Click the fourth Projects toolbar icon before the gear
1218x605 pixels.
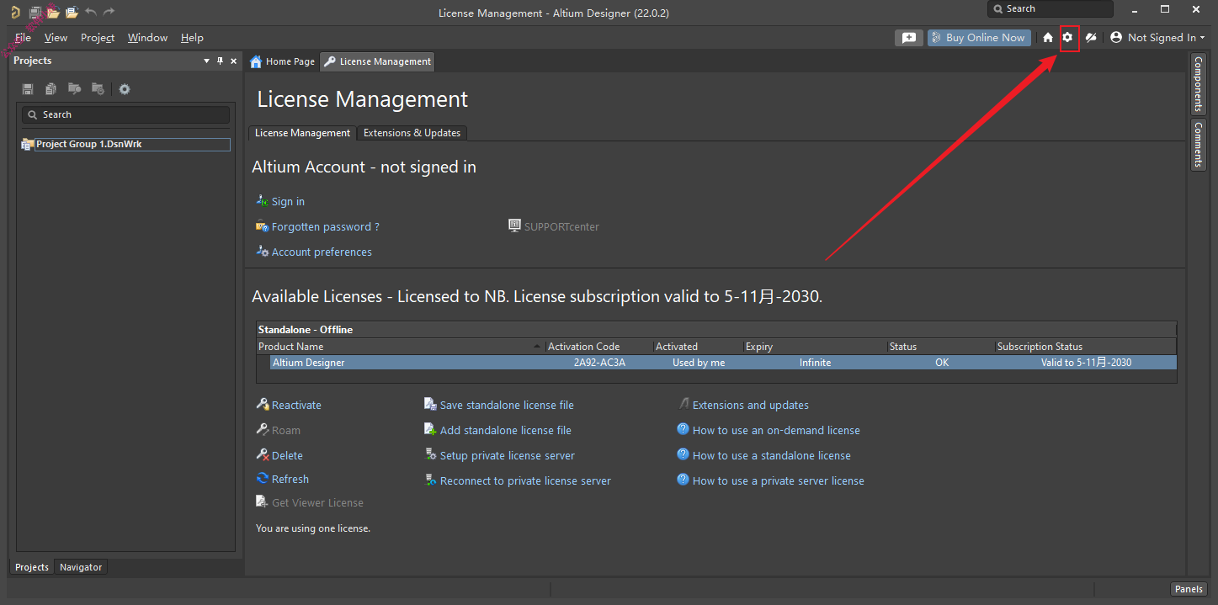pos(98,89)
